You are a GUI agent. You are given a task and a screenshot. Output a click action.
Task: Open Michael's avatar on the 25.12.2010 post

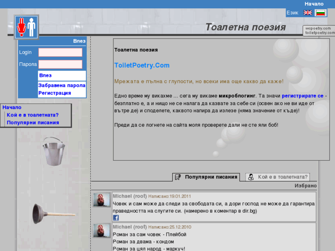[101, 230]
